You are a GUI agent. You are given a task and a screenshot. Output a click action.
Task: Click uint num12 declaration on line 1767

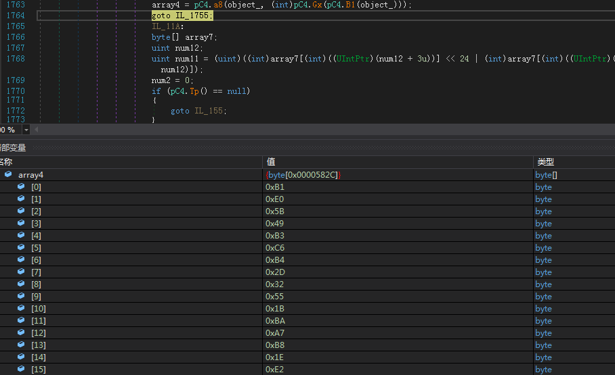pos(177,48)
